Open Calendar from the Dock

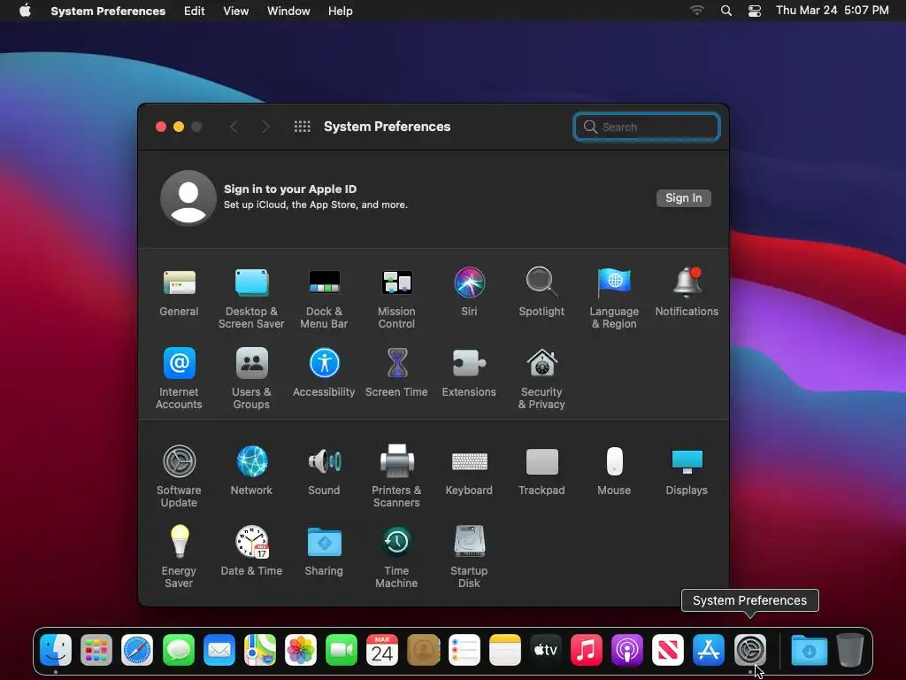point(382,650)
